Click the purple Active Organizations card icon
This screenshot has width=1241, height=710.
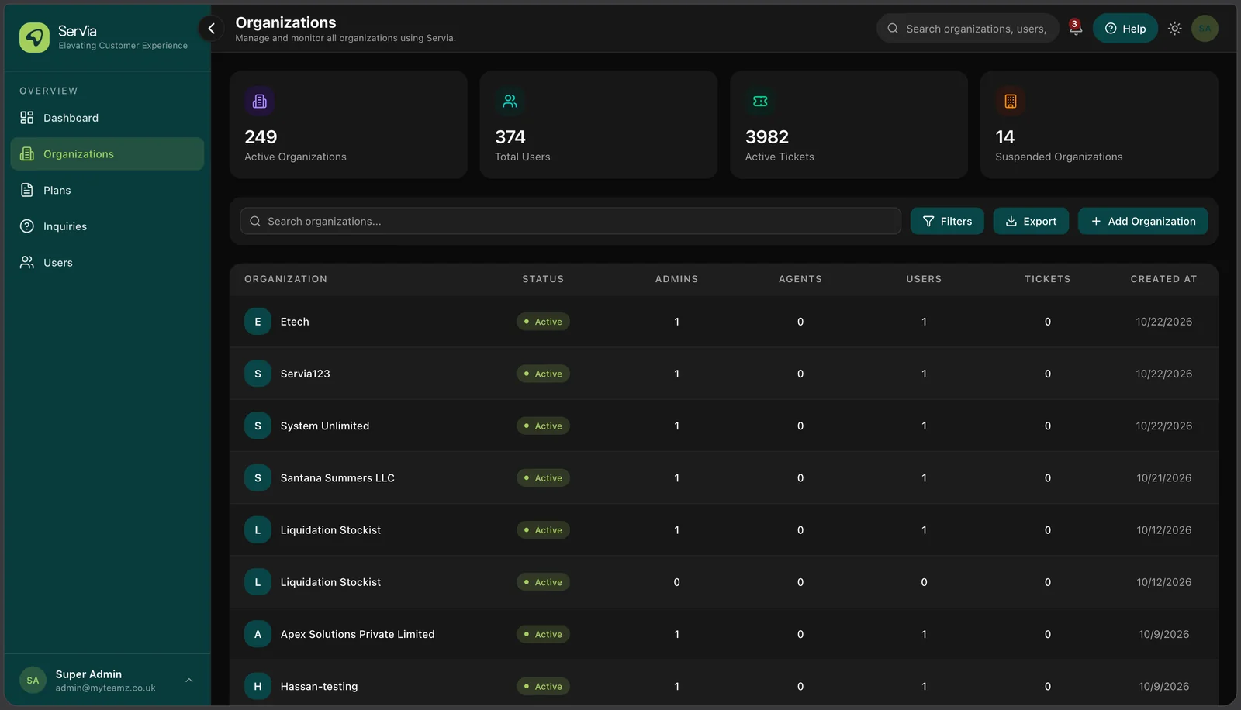[259, 102]
